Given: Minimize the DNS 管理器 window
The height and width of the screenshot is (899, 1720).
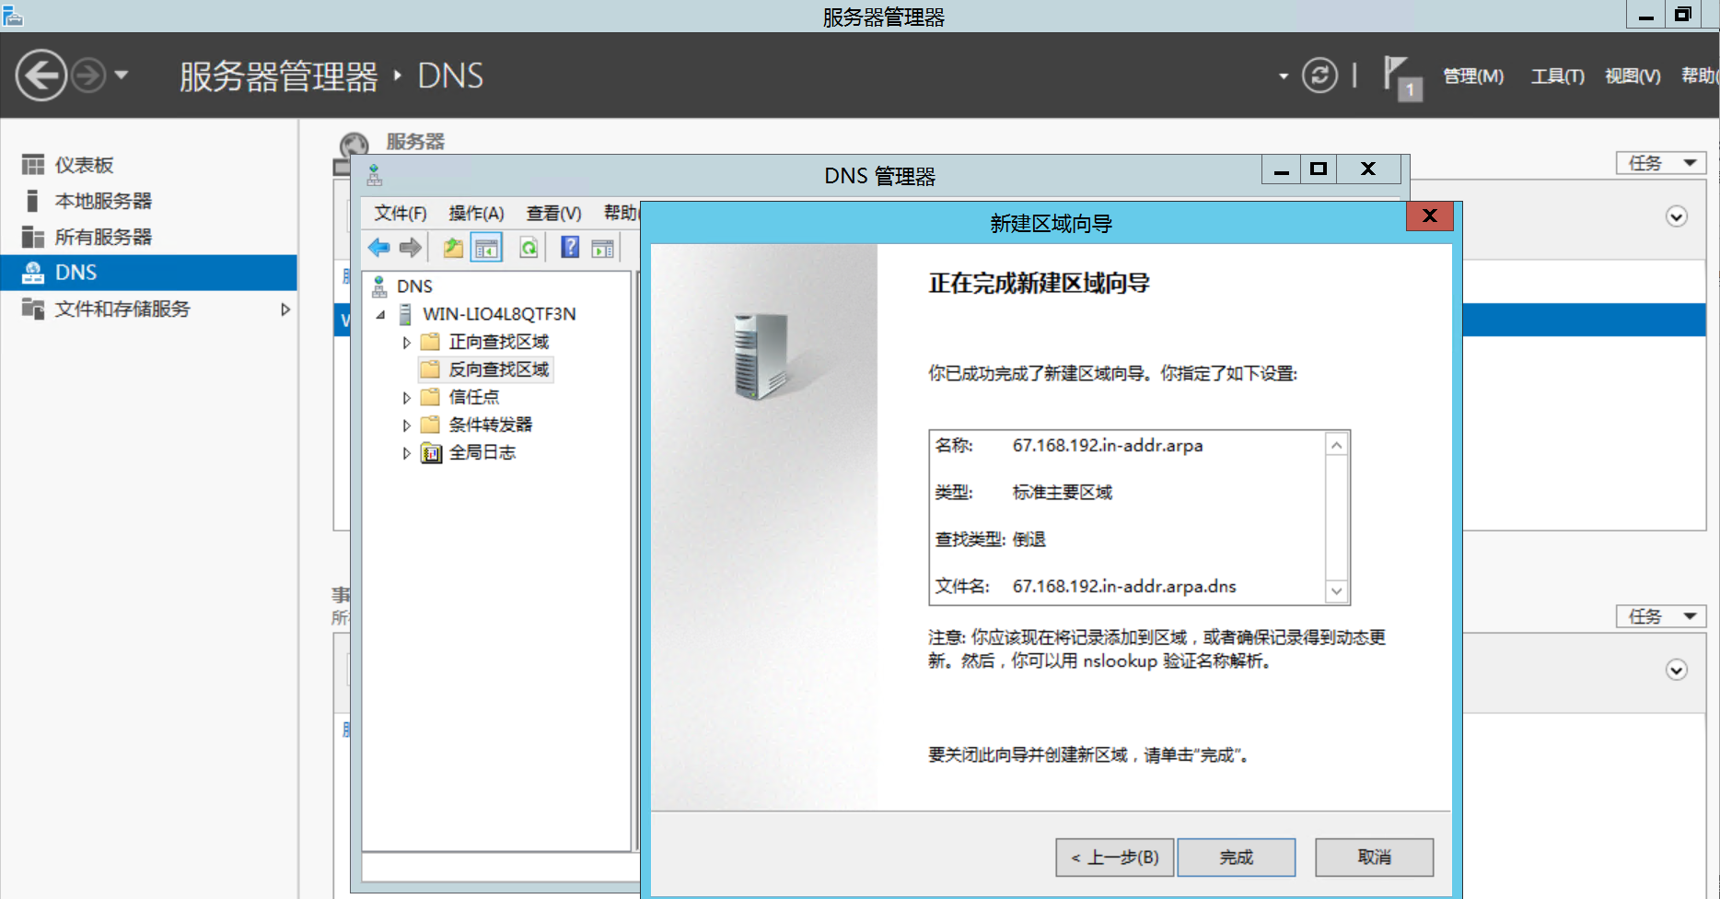Looking at the screenshot, I should 1281,169.
